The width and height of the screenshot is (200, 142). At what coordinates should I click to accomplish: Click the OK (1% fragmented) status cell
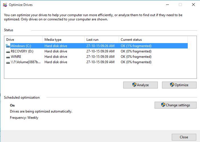pos(136,46)
